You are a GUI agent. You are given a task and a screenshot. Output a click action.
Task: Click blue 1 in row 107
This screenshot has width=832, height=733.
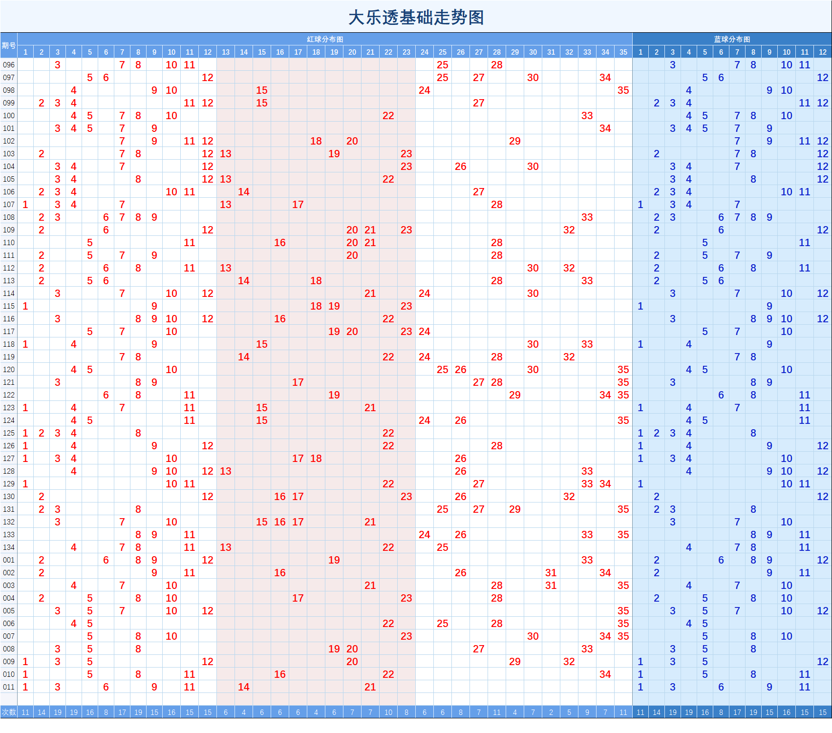pos(640,204)
